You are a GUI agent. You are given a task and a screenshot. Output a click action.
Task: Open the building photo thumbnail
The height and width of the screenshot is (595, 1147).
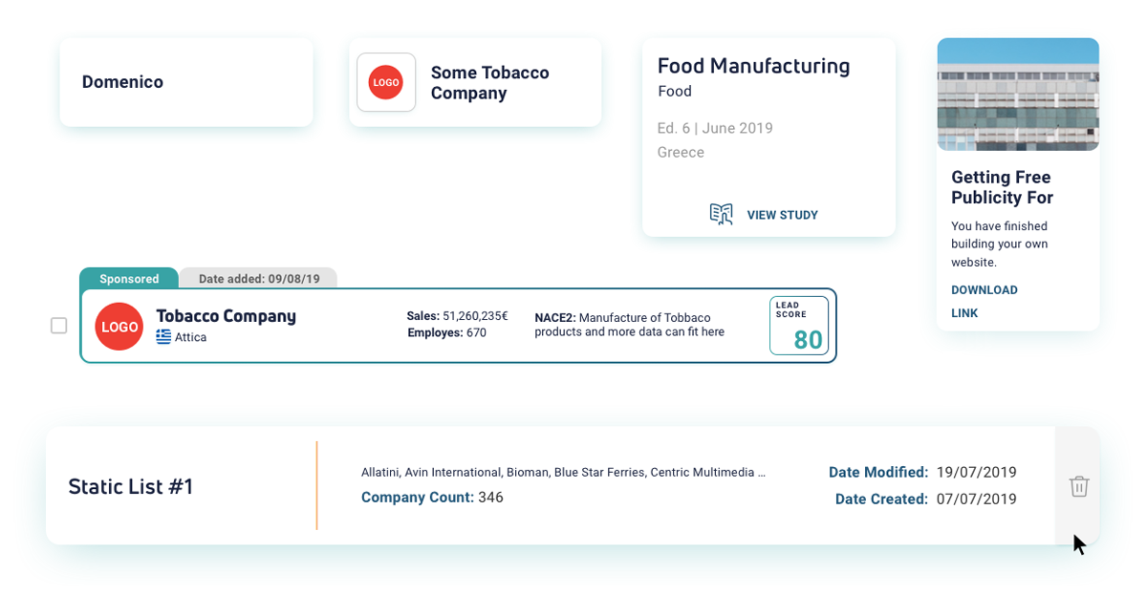tap(1017, 94)
